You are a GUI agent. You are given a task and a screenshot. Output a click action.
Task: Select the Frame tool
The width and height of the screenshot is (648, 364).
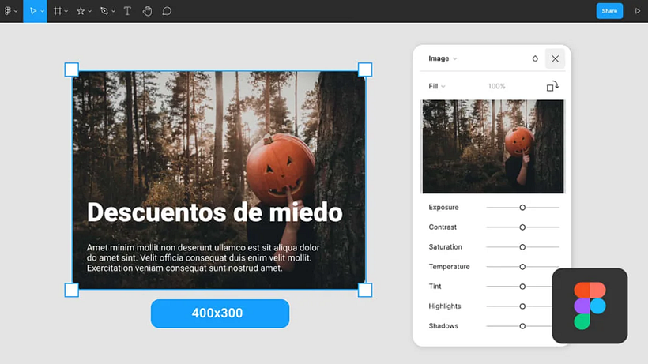[58, 11]
